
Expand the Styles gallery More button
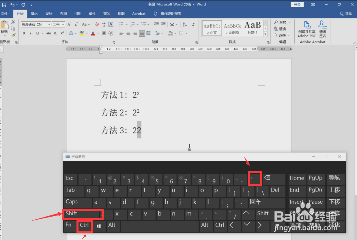click(266, 34)
